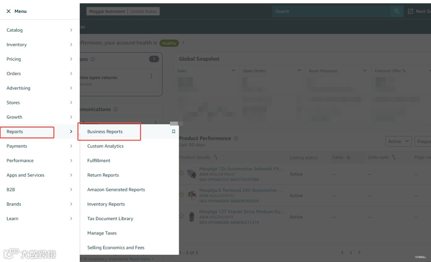Sort by Units sold column
This screenshot has height=262, width=431.
click(x=393, y=157)
